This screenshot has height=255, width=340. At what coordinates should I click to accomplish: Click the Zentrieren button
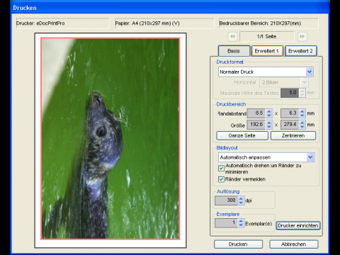pos(293,136)
